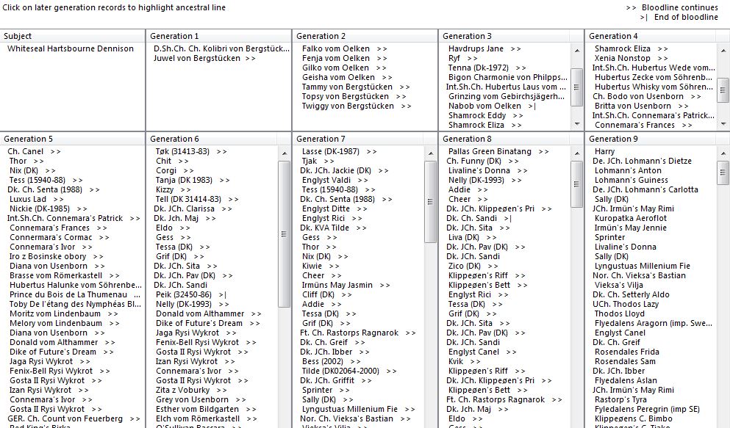Click the Generation 9 scrollbar thumb
730x428 pixels.
(x=723, y=173)
